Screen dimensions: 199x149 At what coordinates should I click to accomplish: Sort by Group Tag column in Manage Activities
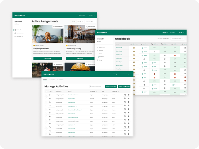coord(62,91)
